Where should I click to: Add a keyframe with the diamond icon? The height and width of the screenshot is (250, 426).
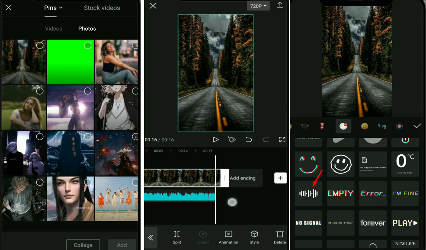[232, 140]
